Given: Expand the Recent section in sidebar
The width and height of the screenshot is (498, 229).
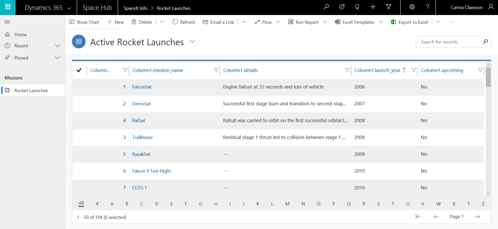Looking at the screenshot, I should pos(57,46).
